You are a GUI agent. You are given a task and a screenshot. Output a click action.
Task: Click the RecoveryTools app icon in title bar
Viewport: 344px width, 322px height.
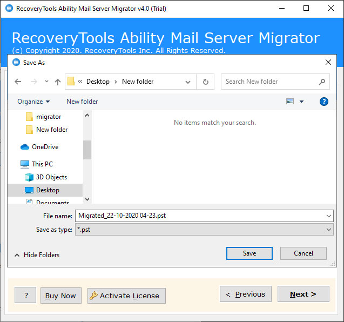point(9,8)
